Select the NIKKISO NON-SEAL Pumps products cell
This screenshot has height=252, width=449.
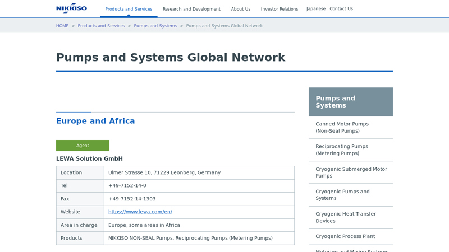(x=199, y=238)
